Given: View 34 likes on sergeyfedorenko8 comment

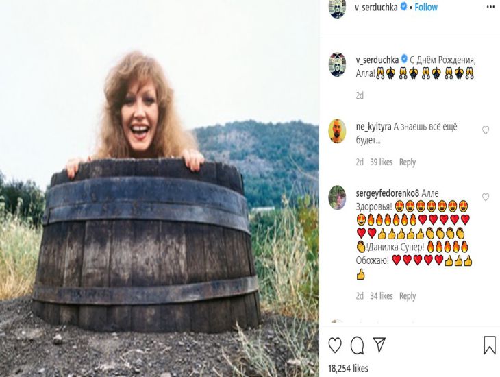Looking at the screenshot, I should click(x=381, y=296).
